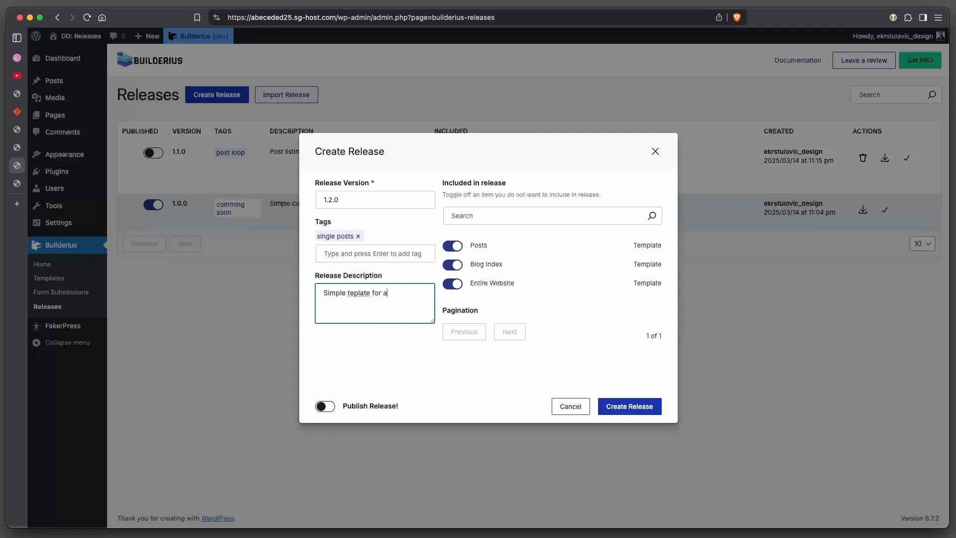
Task: Reload the browser page
Action: pos(87,17)
